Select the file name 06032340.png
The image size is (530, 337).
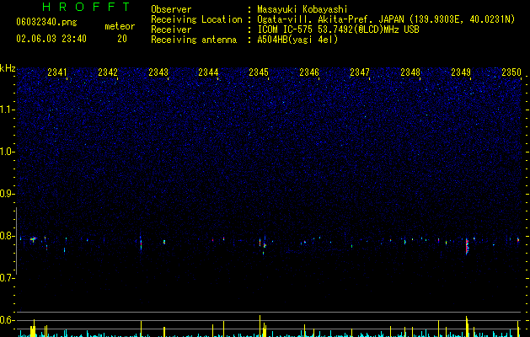coord(46,23)
